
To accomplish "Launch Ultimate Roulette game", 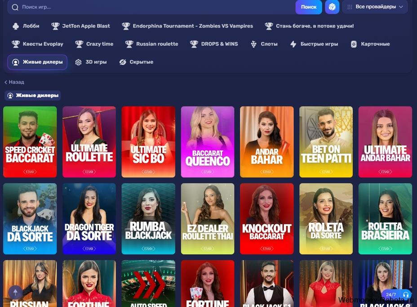I will pyautogui.click(x=89, y=142).
